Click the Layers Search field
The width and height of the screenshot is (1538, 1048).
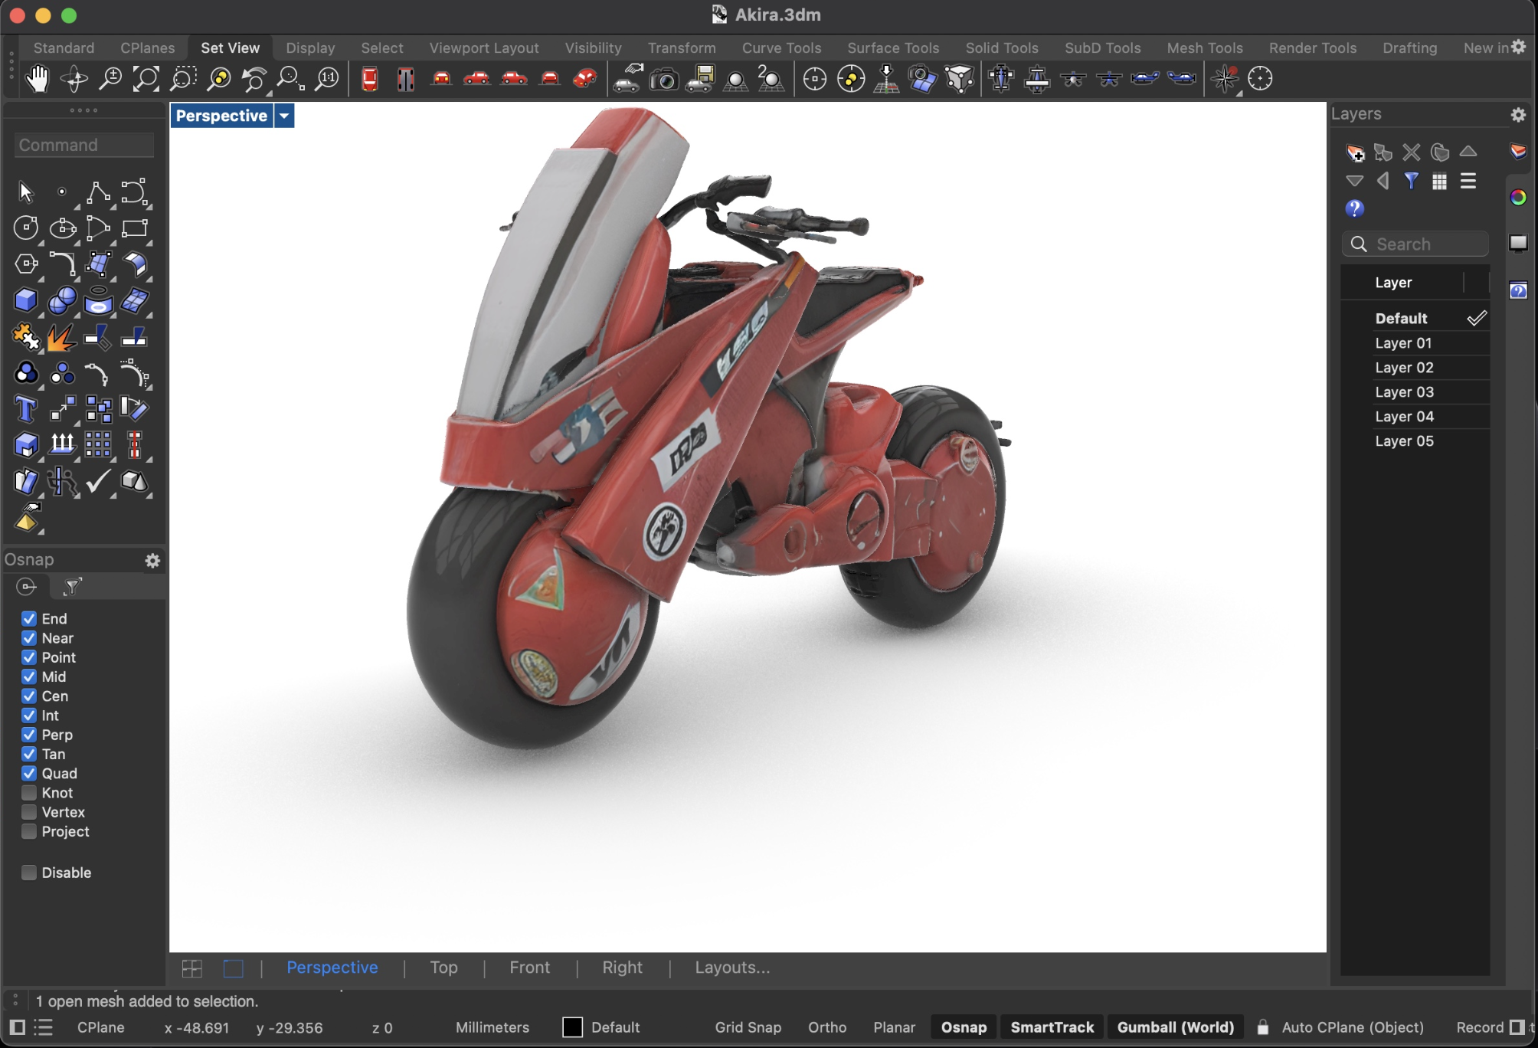tap(1415, 244)
